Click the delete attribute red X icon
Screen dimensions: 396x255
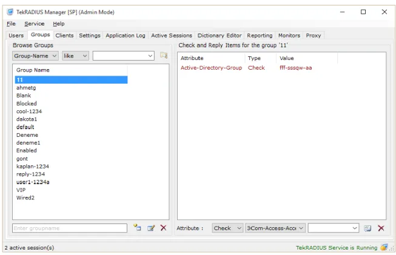click(x=381, y=228)
